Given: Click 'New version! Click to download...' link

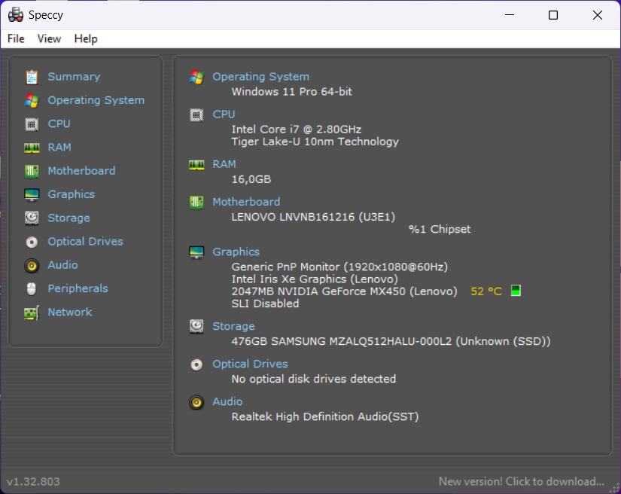Looking at the screenshot, I should [x=522, y=482].
